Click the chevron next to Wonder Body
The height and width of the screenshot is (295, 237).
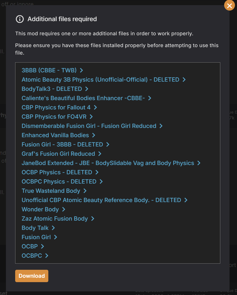(64, 209)
